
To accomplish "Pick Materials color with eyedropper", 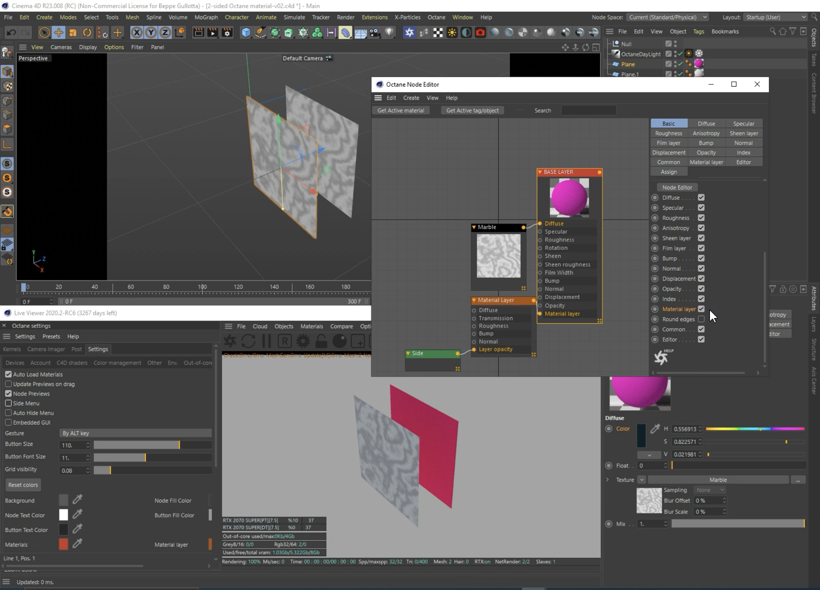I will (x=77, y=543).
